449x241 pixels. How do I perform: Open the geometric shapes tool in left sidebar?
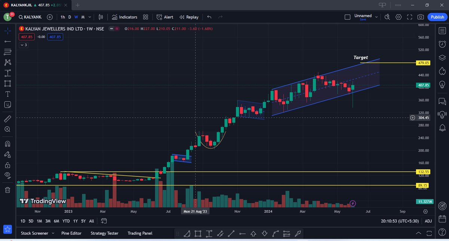coord(7,83)
